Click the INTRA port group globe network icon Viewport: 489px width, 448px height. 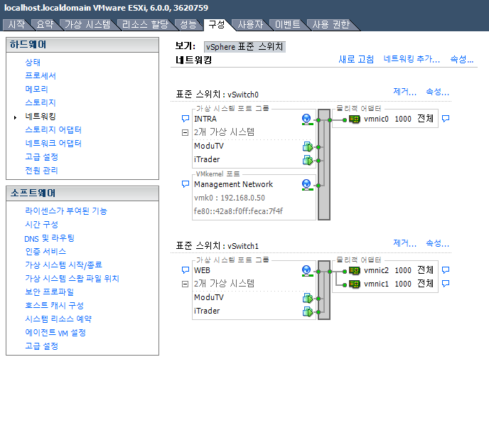point(307,119)
